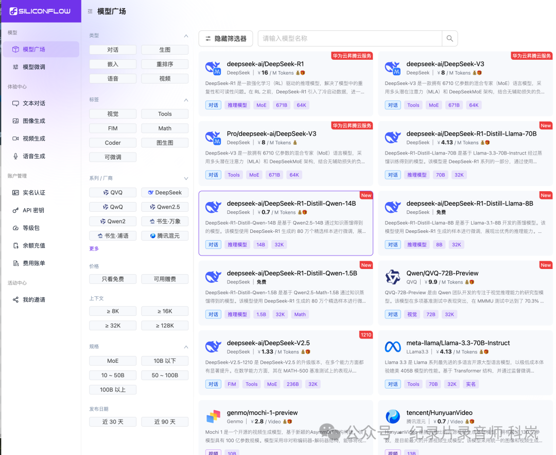Click the Genmo logo on mochi-1-preview card
The width and height of the screenshot is (556, 455).
coord(214,416)
